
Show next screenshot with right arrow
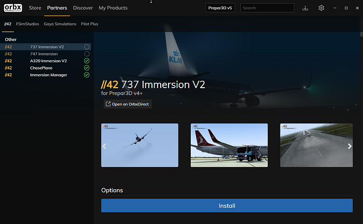pos(350,146)
